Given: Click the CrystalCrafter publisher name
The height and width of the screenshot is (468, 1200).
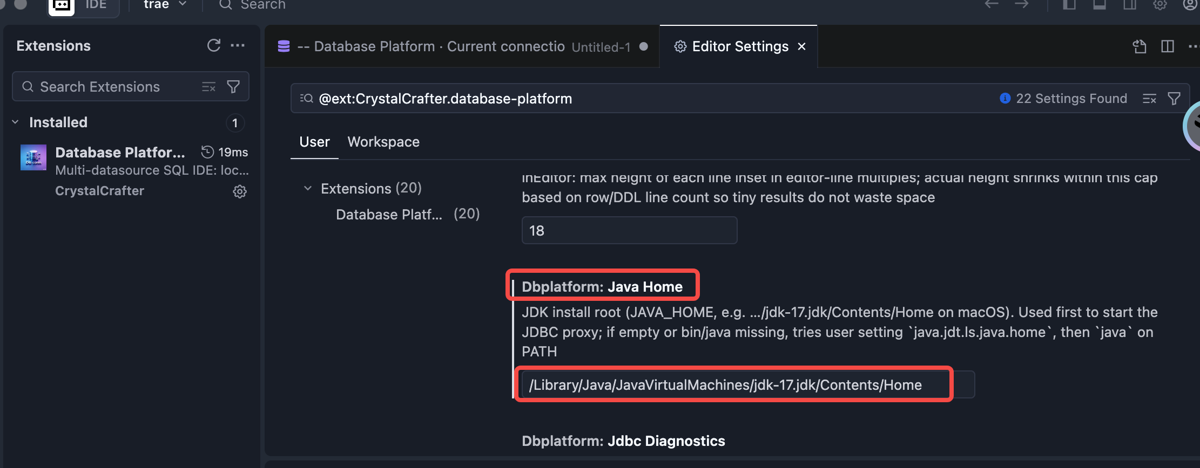Looking at the screenshot, I should pyautogui.click(x=99, y=191).
